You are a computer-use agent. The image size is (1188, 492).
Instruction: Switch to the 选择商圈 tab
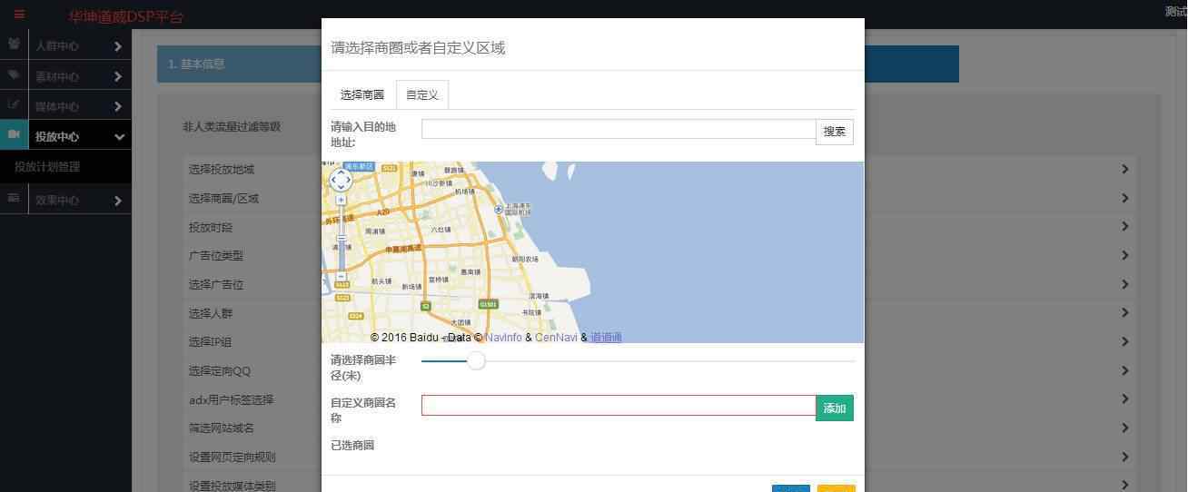(x=361, y=95)
